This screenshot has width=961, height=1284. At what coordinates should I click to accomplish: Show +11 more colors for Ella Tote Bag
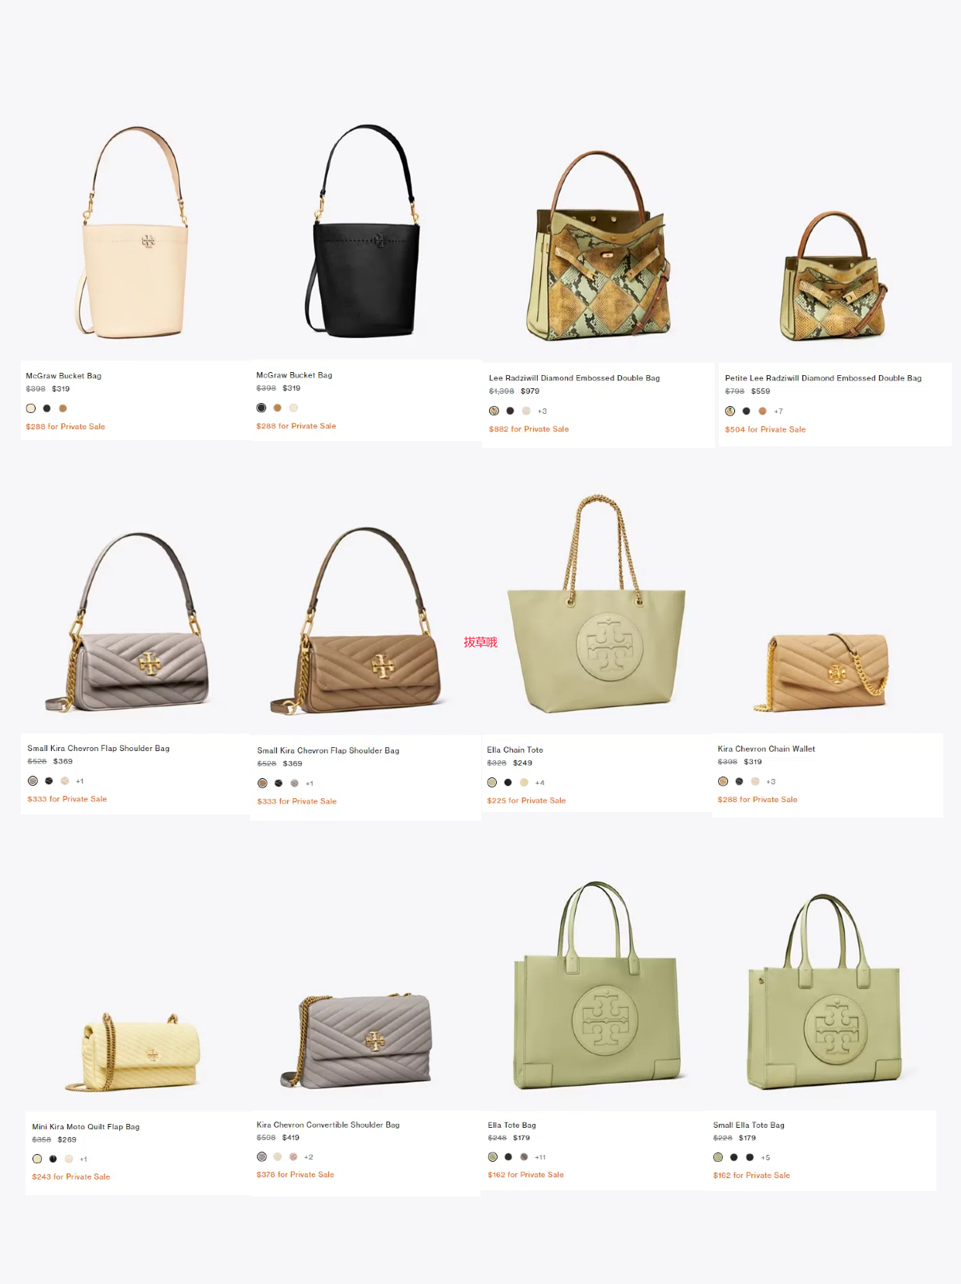point(540,1158)
